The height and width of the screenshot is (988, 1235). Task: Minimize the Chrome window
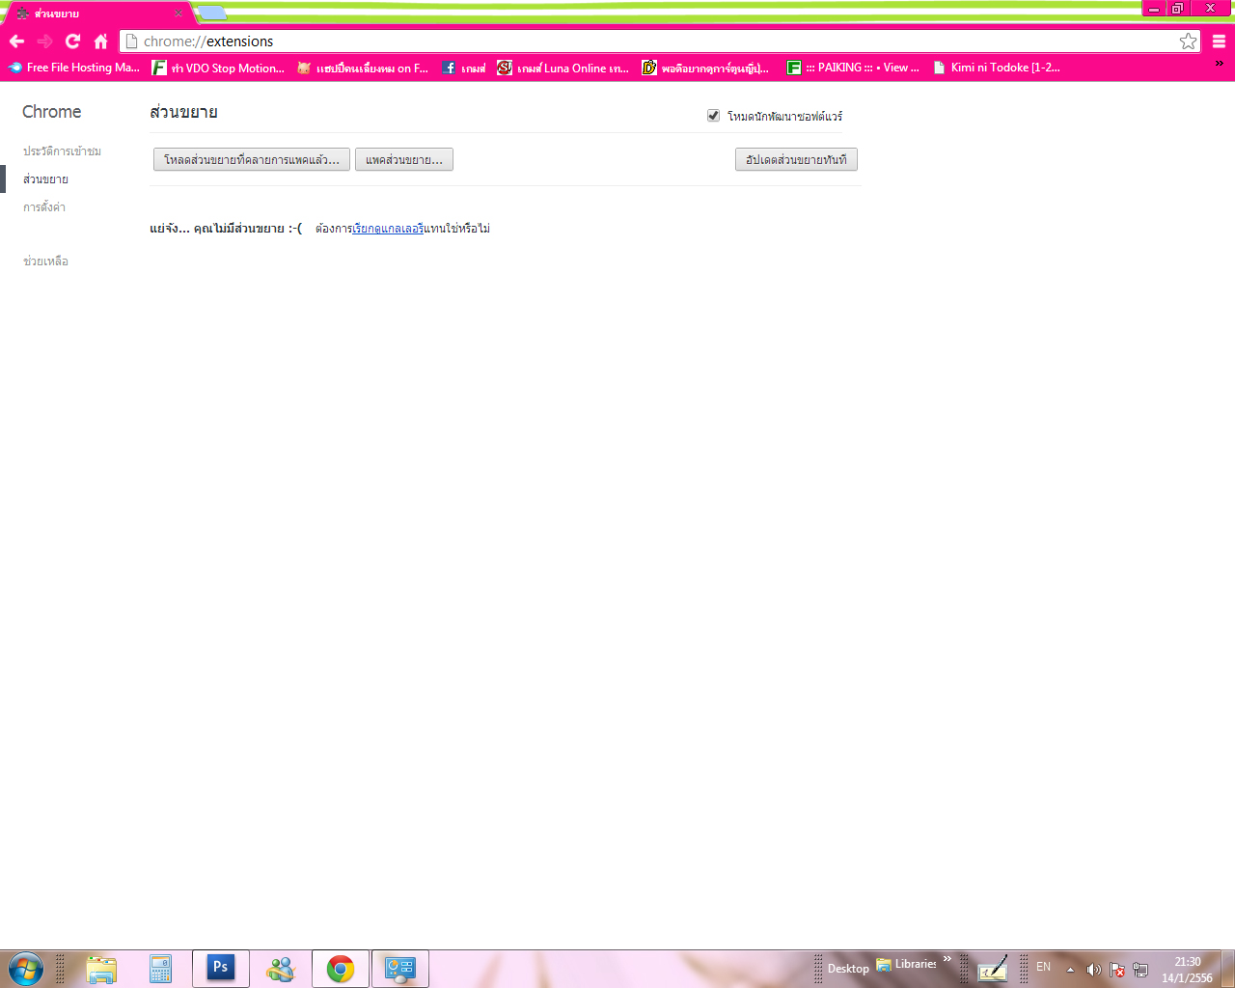[x=1154, y=8]
